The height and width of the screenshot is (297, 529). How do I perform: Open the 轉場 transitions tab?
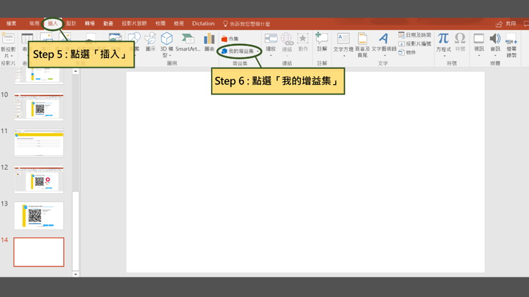coord(90,24)
